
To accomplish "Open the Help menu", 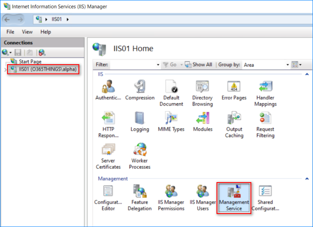I will click(x=46, y=32).
